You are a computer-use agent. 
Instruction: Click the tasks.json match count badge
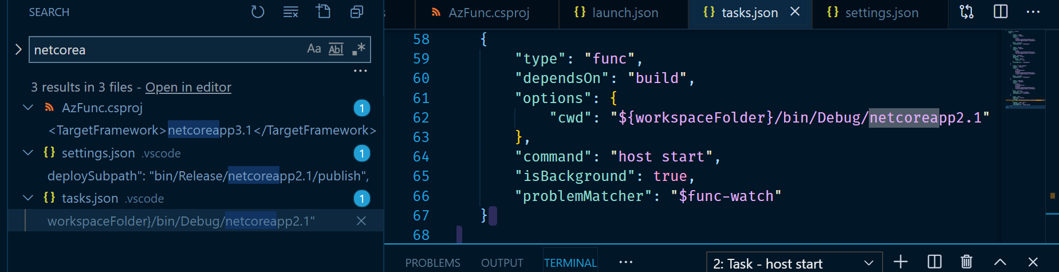click(362, 199)
